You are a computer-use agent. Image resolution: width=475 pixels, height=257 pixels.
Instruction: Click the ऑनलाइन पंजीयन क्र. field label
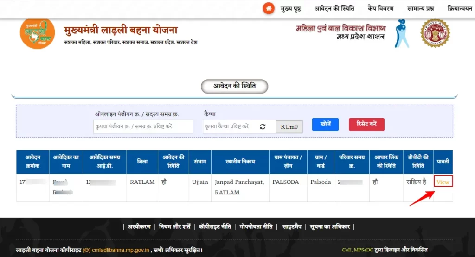tap(137, 114)
